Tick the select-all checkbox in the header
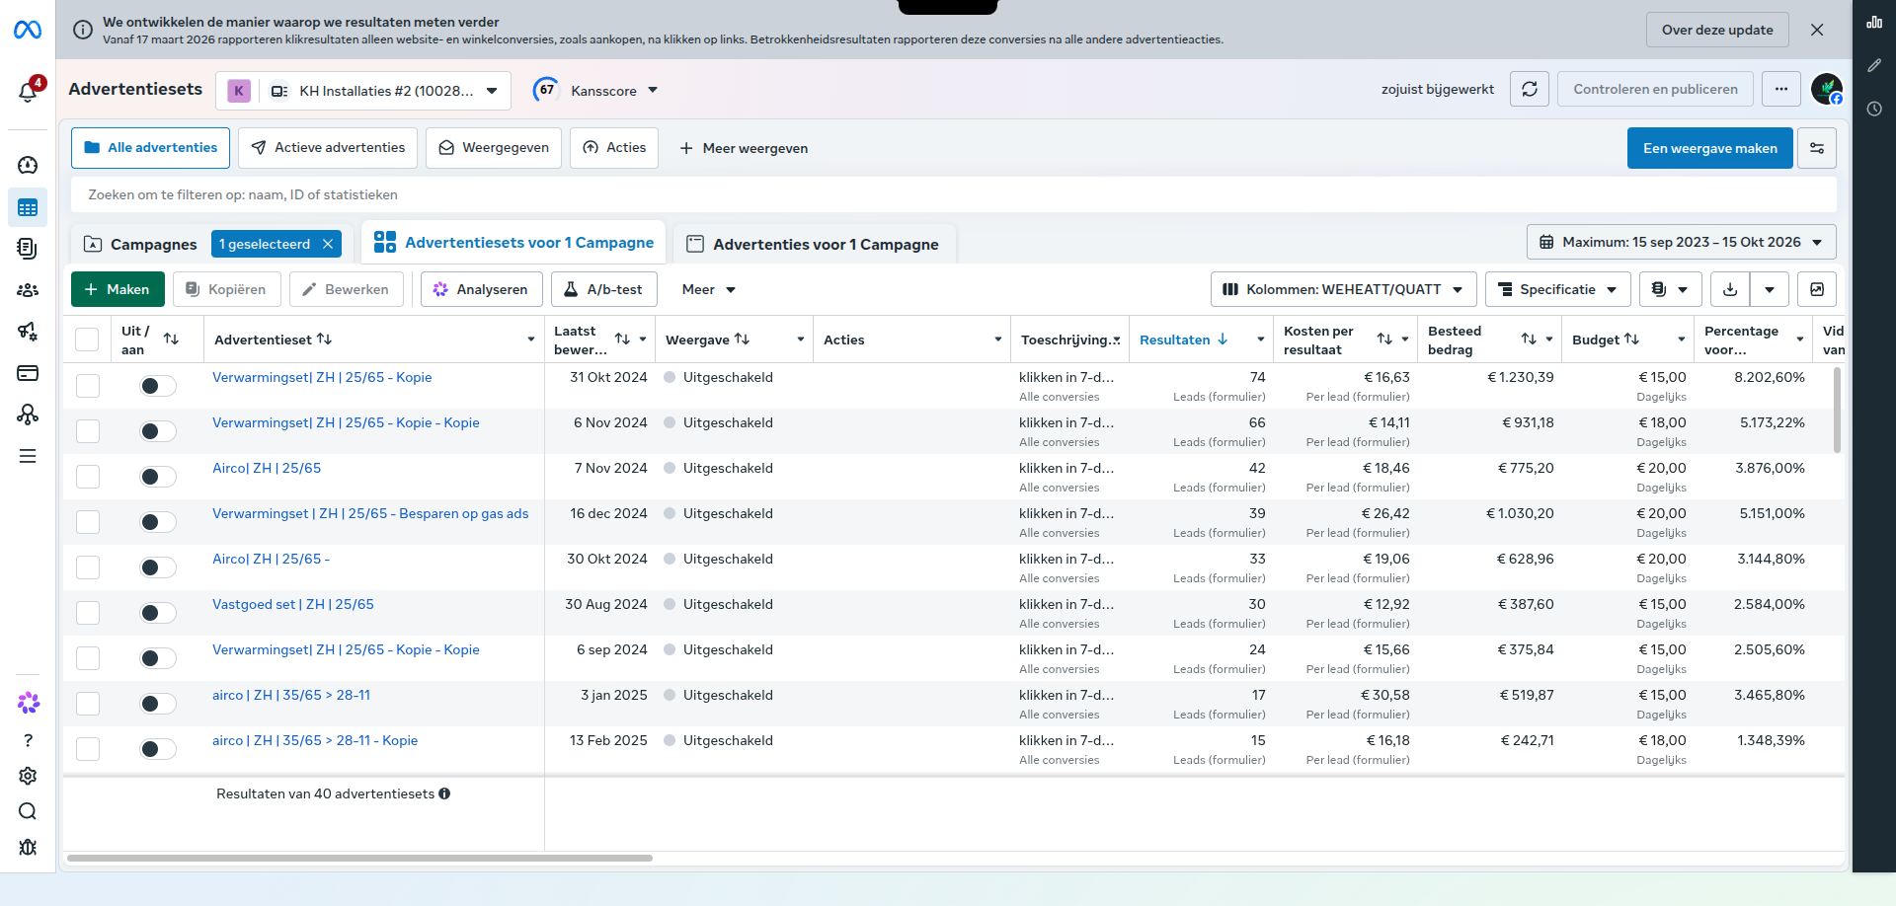Screen dimensions: 1896x906 [x=87, y=340]
